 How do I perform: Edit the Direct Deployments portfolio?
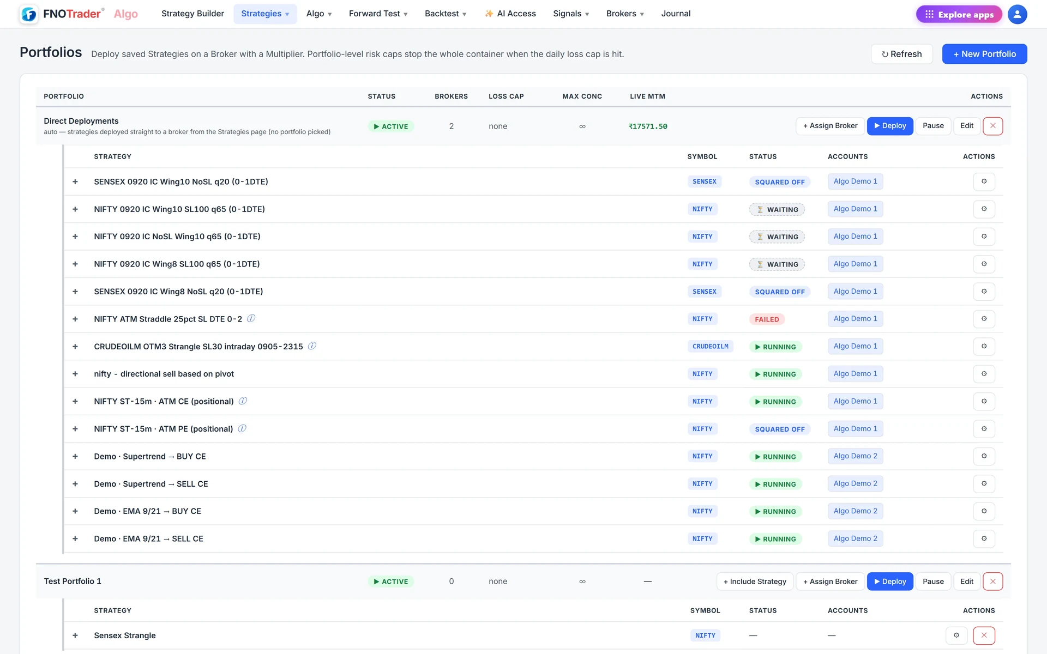(967, 126)
